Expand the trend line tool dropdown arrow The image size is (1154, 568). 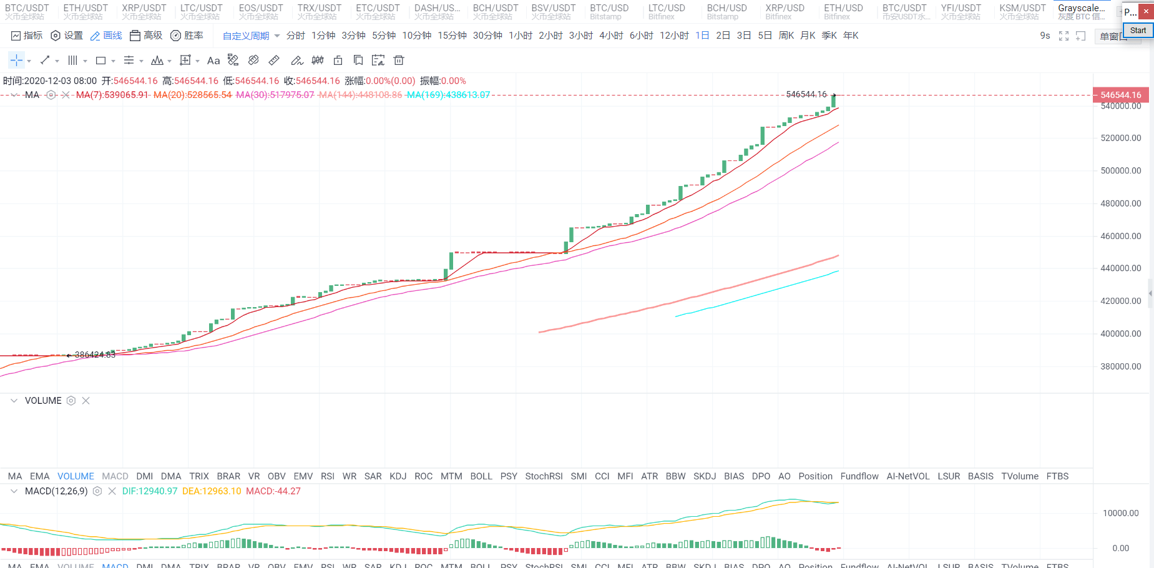pos(57,61)
